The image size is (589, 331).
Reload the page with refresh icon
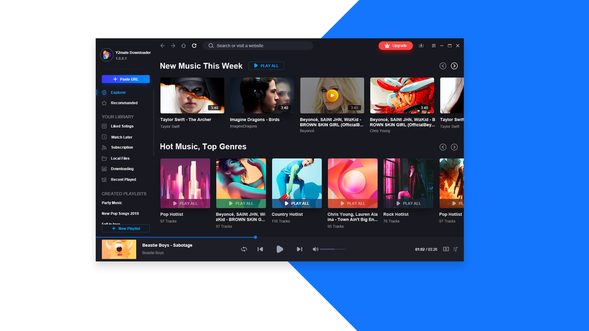(x=194, y=46)
